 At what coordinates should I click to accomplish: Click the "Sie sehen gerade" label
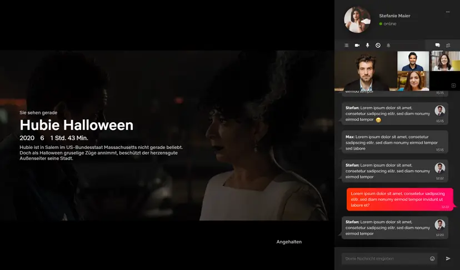tap(38, 113)
